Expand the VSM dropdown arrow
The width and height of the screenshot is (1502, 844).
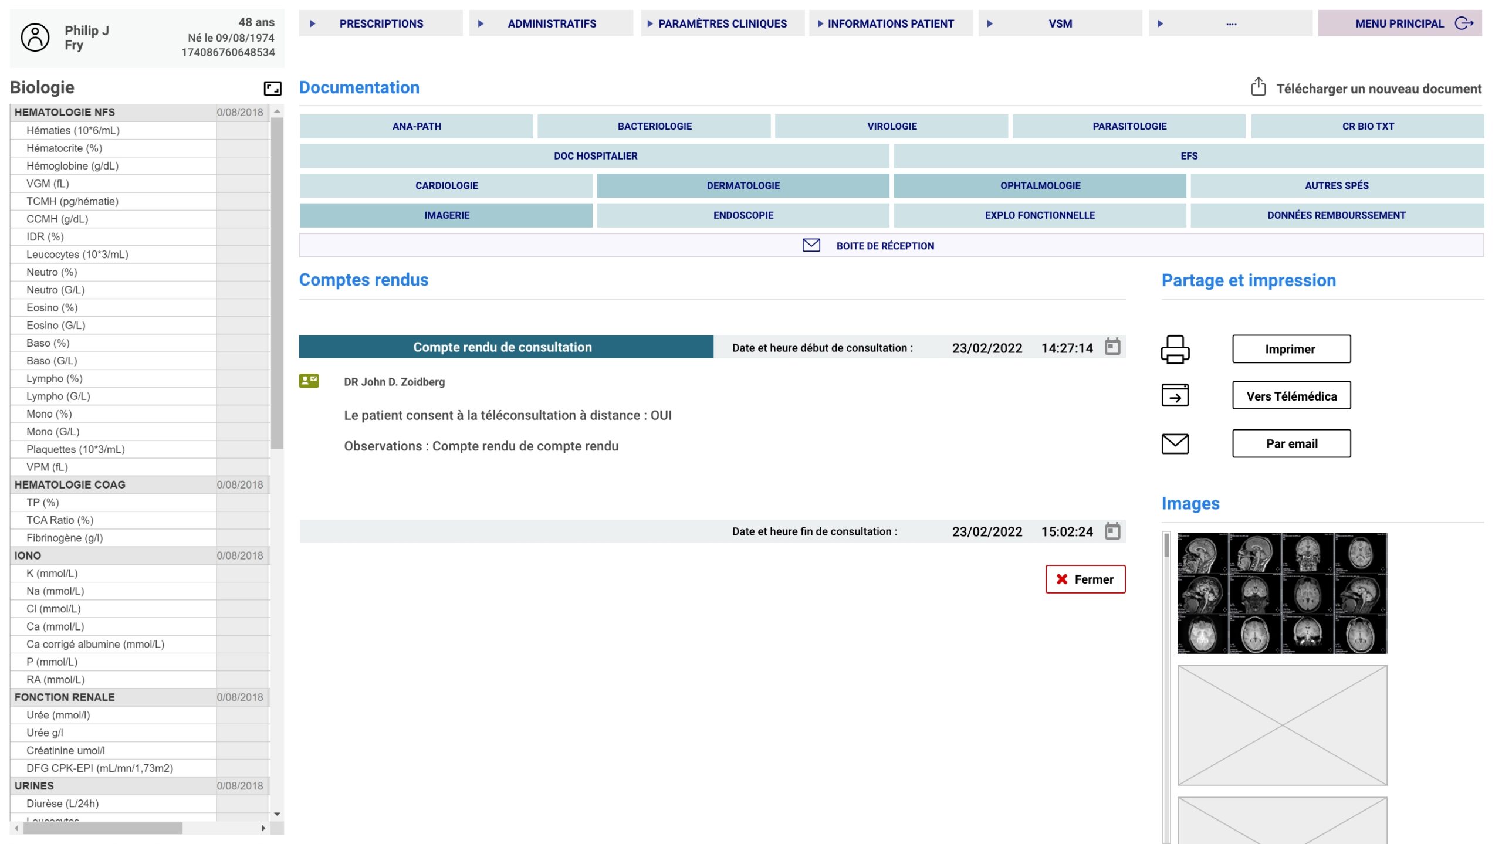click(x=989, y=23)
